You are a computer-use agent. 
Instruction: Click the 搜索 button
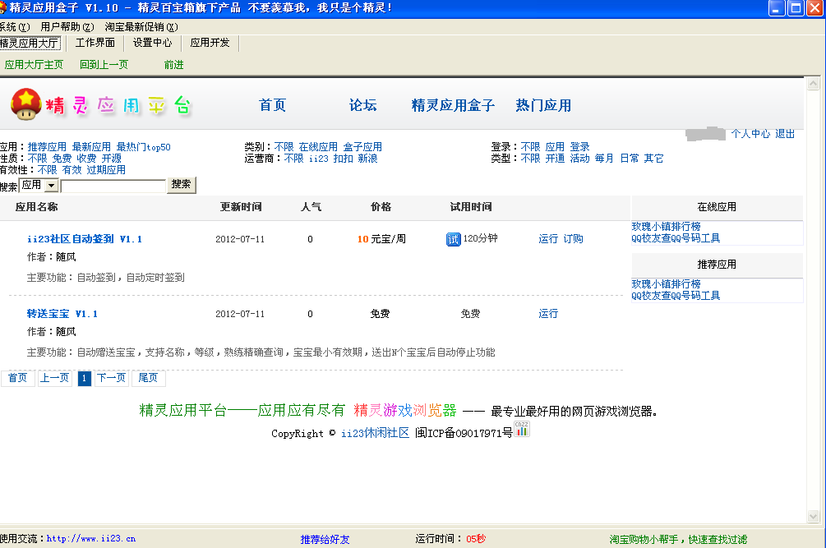[181, 184]
